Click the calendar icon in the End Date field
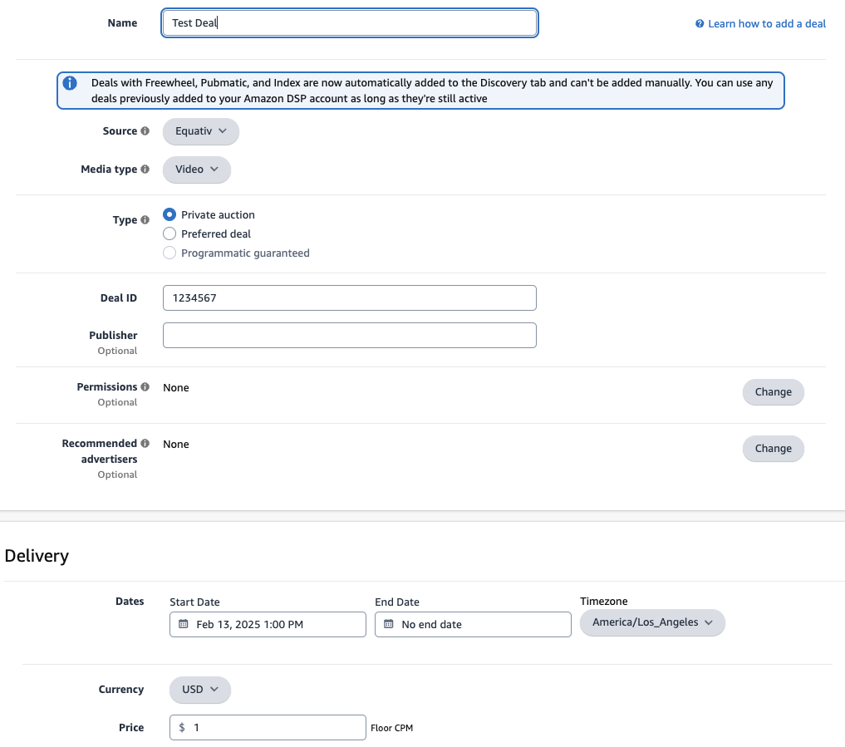845x747 pixels. coord(389,624)
